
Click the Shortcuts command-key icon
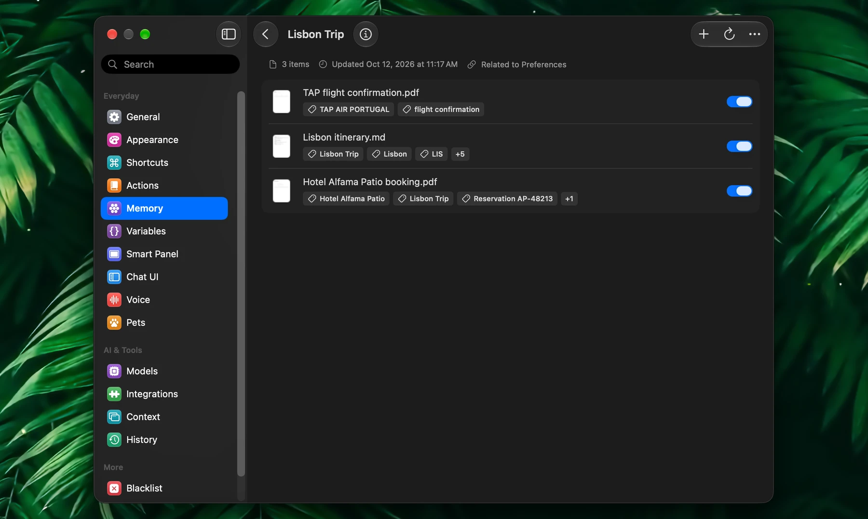[114, 163]
